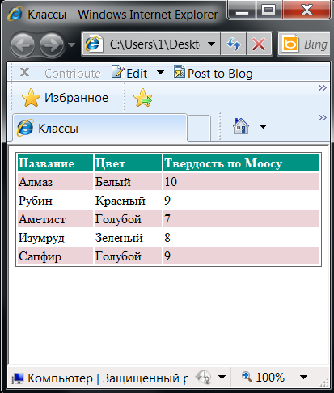Image resolution: width=334 pixels, height=393 pixels.
Task: Click the Bing search provider icon
Action: 290,44
